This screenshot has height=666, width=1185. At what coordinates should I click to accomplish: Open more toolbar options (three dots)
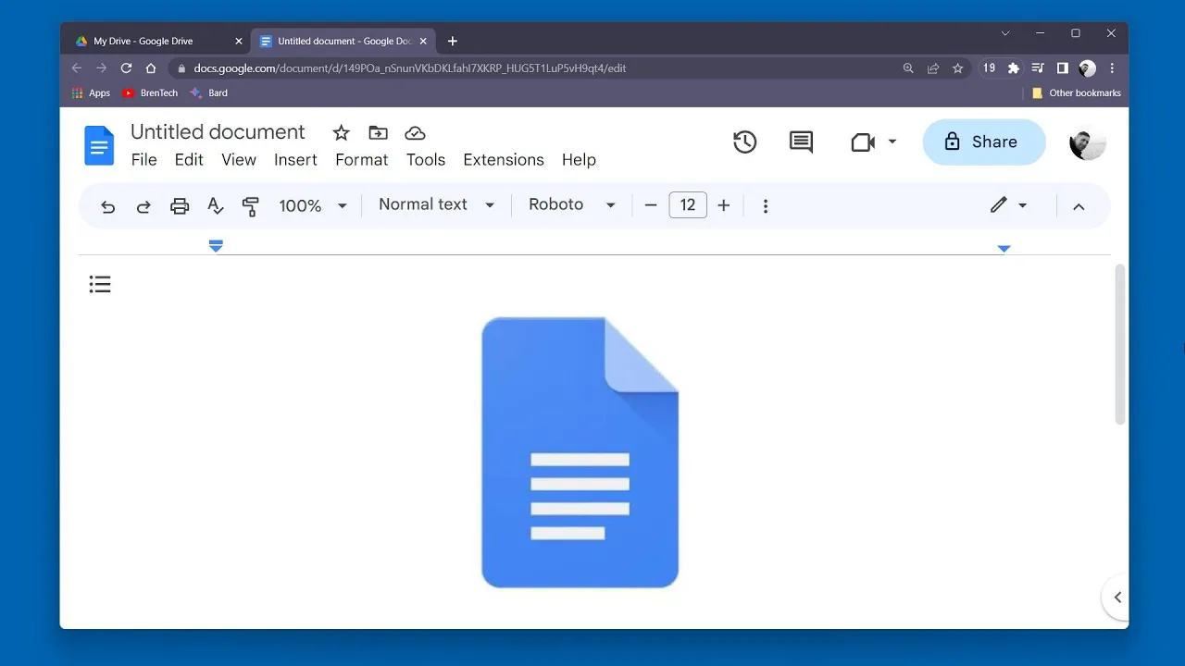[766, 206]
